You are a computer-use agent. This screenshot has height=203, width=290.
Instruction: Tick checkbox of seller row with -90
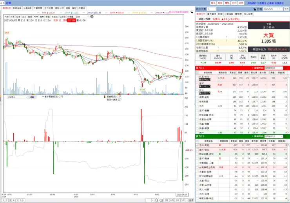click(197, 154)
